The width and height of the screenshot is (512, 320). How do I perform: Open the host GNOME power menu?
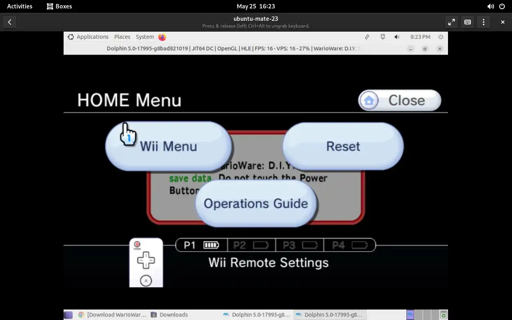click(503, 6)
